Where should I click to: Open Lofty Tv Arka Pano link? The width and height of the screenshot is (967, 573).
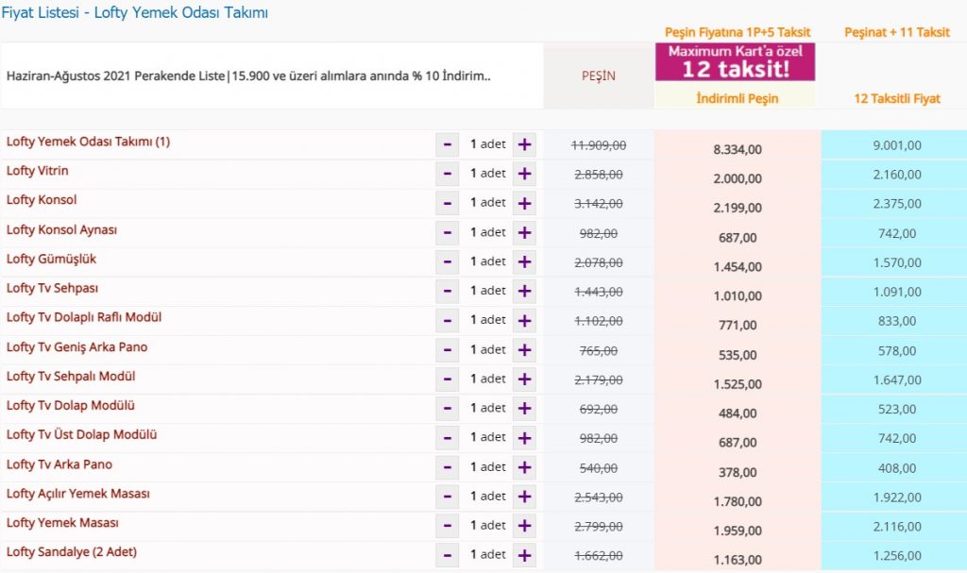(x=59, y=464)
